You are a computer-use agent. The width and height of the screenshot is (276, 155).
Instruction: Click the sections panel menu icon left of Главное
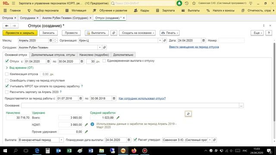(5, 10)
